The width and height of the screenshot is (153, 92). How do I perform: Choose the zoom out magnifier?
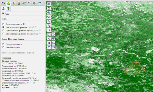tap(49, 17)
